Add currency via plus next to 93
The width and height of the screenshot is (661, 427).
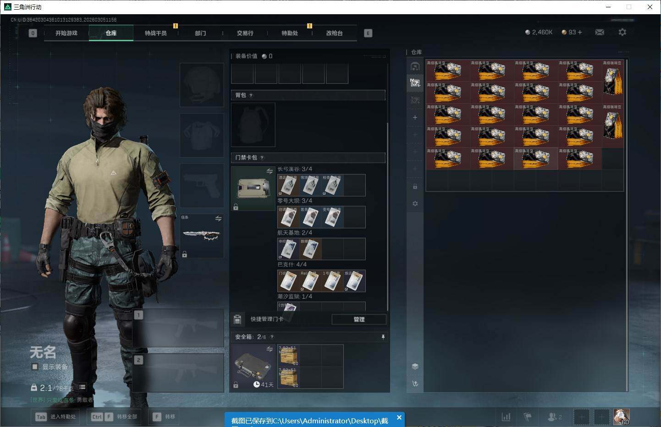580,32
